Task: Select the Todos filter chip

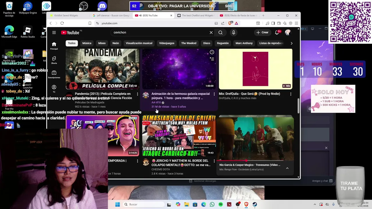Action: [x=72, y=43]
